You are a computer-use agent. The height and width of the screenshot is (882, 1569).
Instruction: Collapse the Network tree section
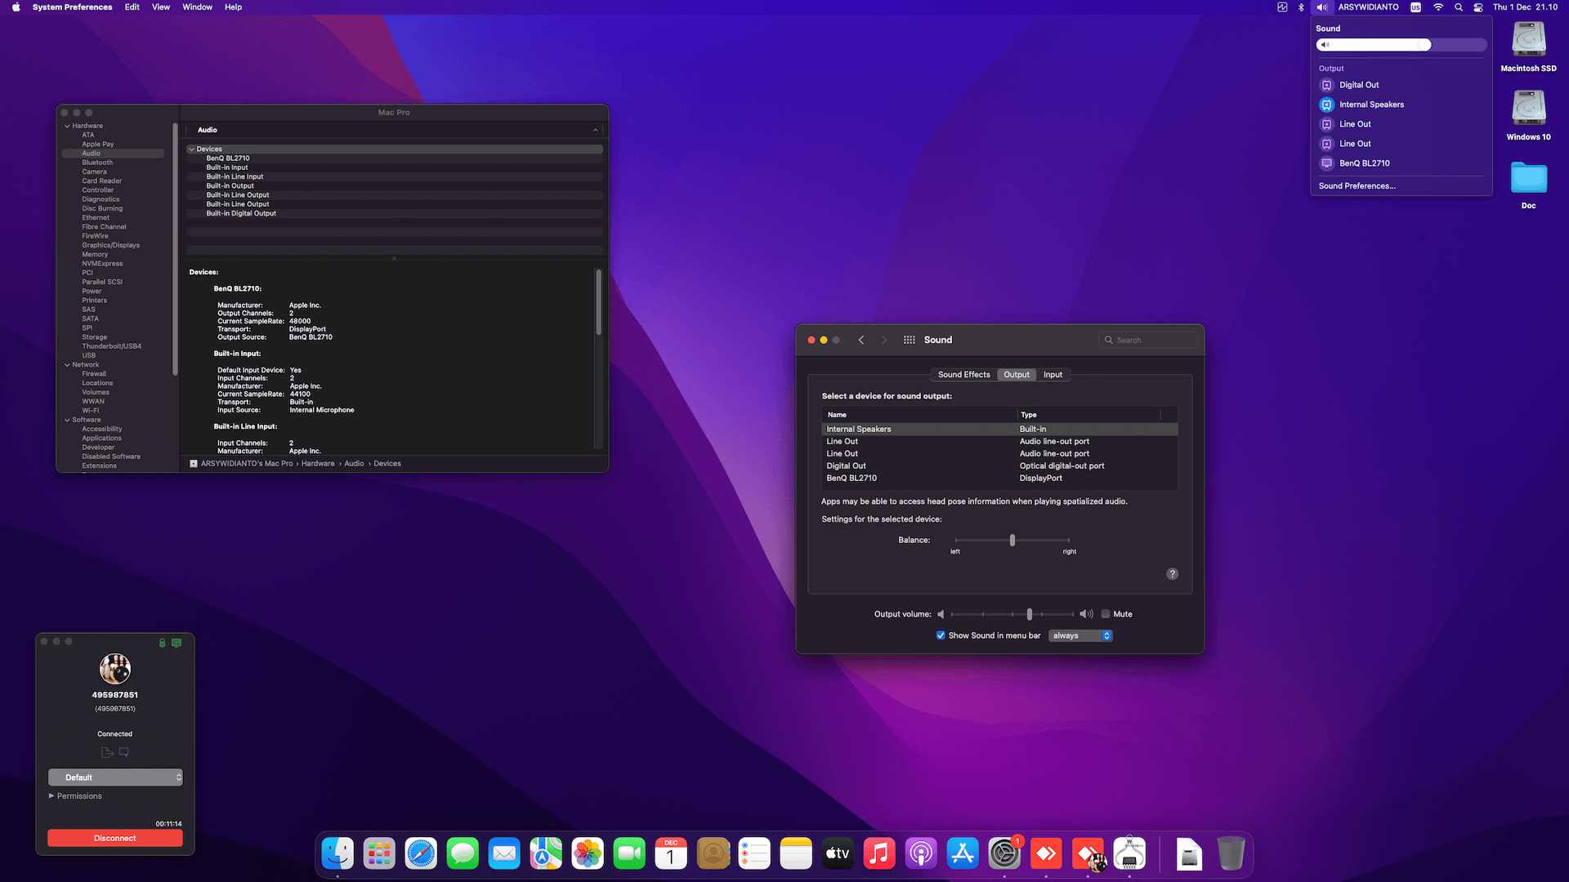(67, 365)
